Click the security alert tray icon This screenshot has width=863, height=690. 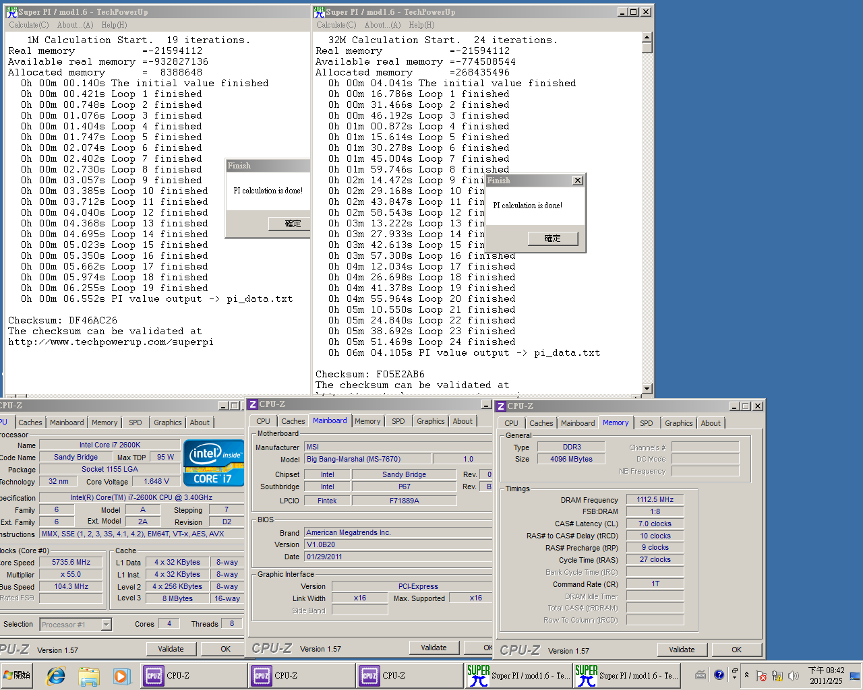pyautogui.click(x=761, y=675)
